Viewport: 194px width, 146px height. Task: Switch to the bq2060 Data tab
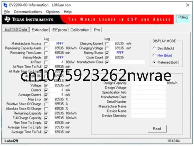point(16,30)
